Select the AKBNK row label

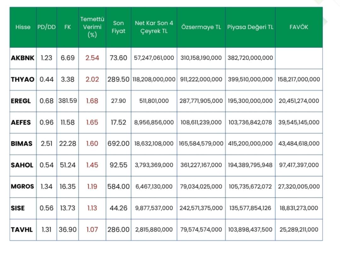tap(23, 58)
